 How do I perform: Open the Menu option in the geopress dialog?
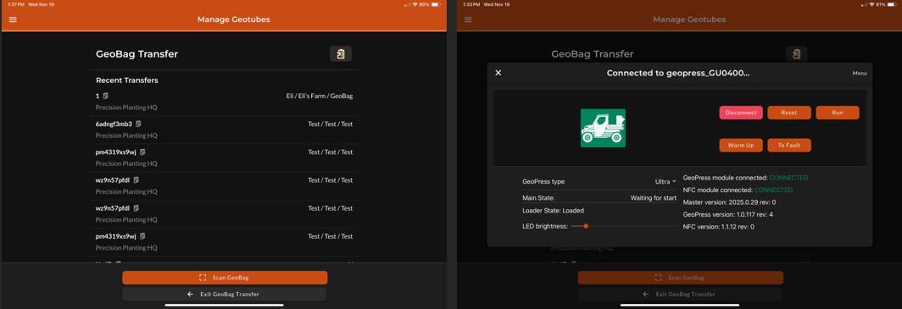[x=860, y=73]
